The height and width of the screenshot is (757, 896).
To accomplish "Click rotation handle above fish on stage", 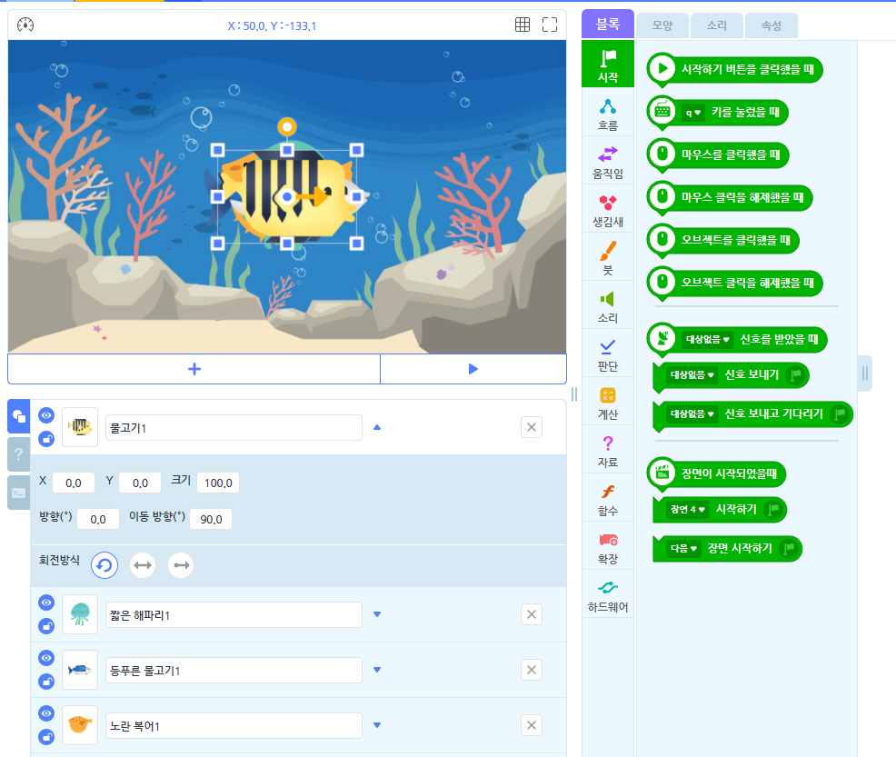I will [x=287, y=126].
